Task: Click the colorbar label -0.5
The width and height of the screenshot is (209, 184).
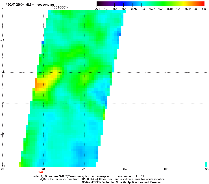Action: coord(114,9)
